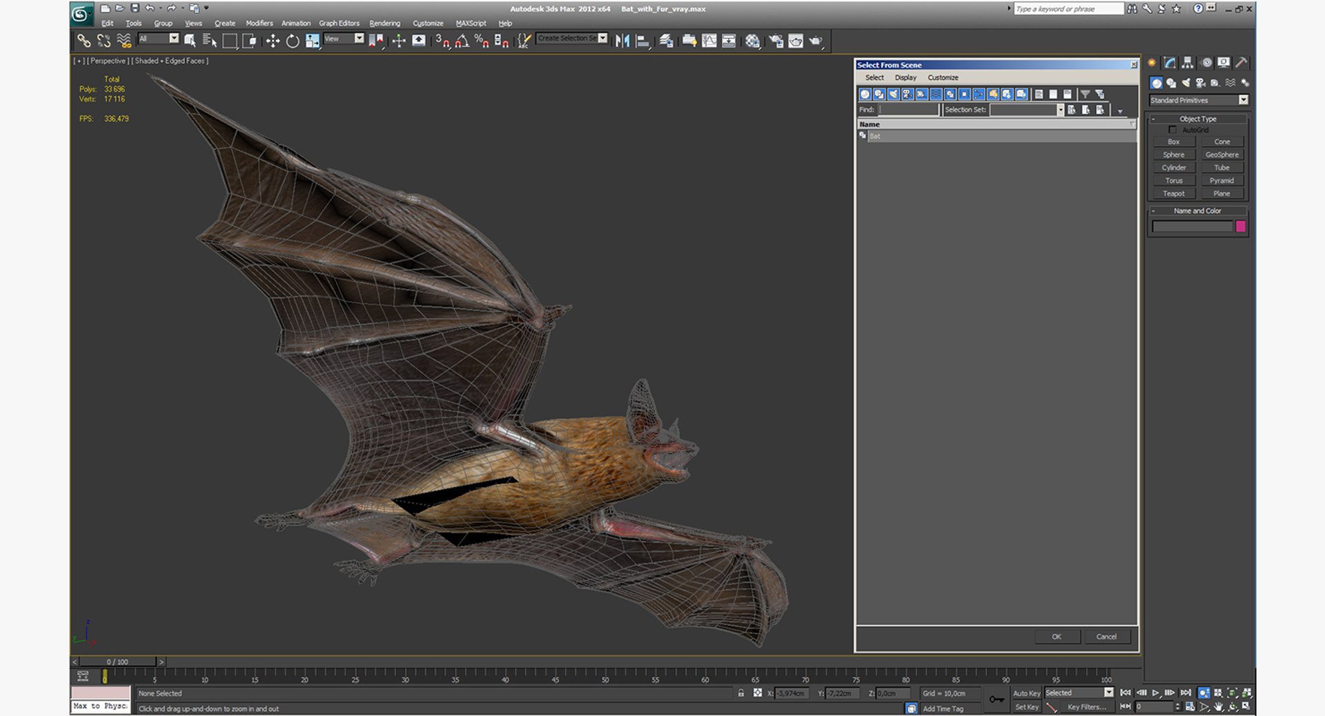Viewport: 1325px width, 716px height.
Task: Toggle the selection lock icon
Action: [741, 693]
